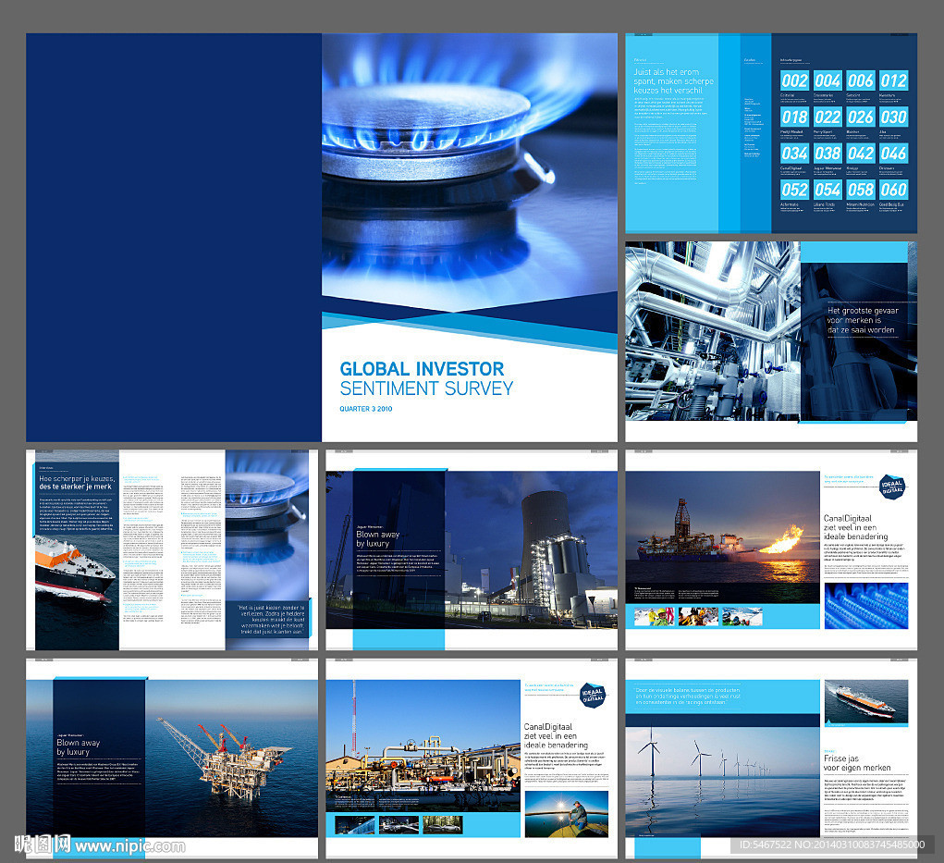Select the drilling ship with gas flare photo

722,526
